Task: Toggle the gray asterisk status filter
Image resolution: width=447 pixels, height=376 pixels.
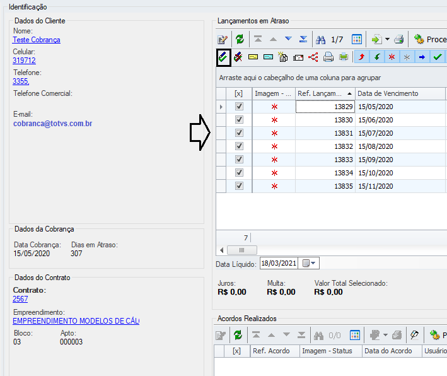Action: [x=407, y=57]
